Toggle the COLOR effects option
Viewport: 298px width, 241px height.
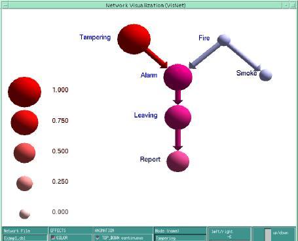click(59, 238)
